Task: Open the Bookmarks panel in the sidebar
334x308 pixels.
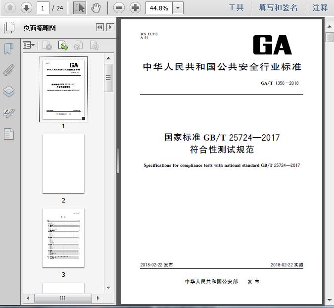Action: click(x=9, y=49)
